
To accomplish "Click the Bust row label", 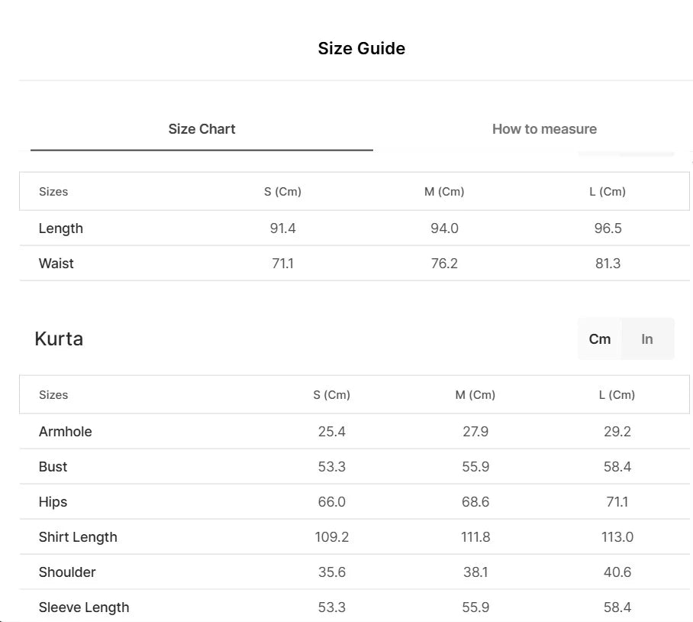I will [x=53, y=467].
